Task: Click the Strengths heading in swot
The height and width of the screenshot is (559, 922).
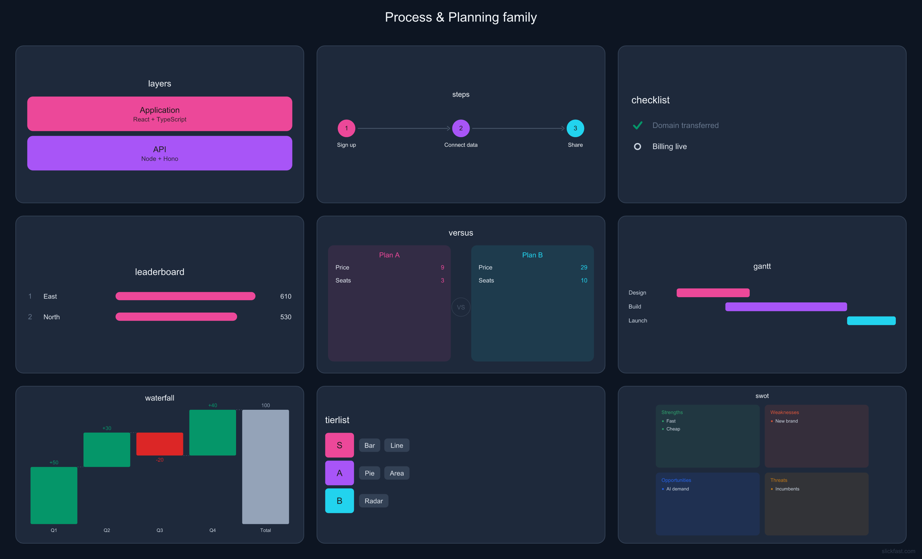Action: click(x=672, y=412)
